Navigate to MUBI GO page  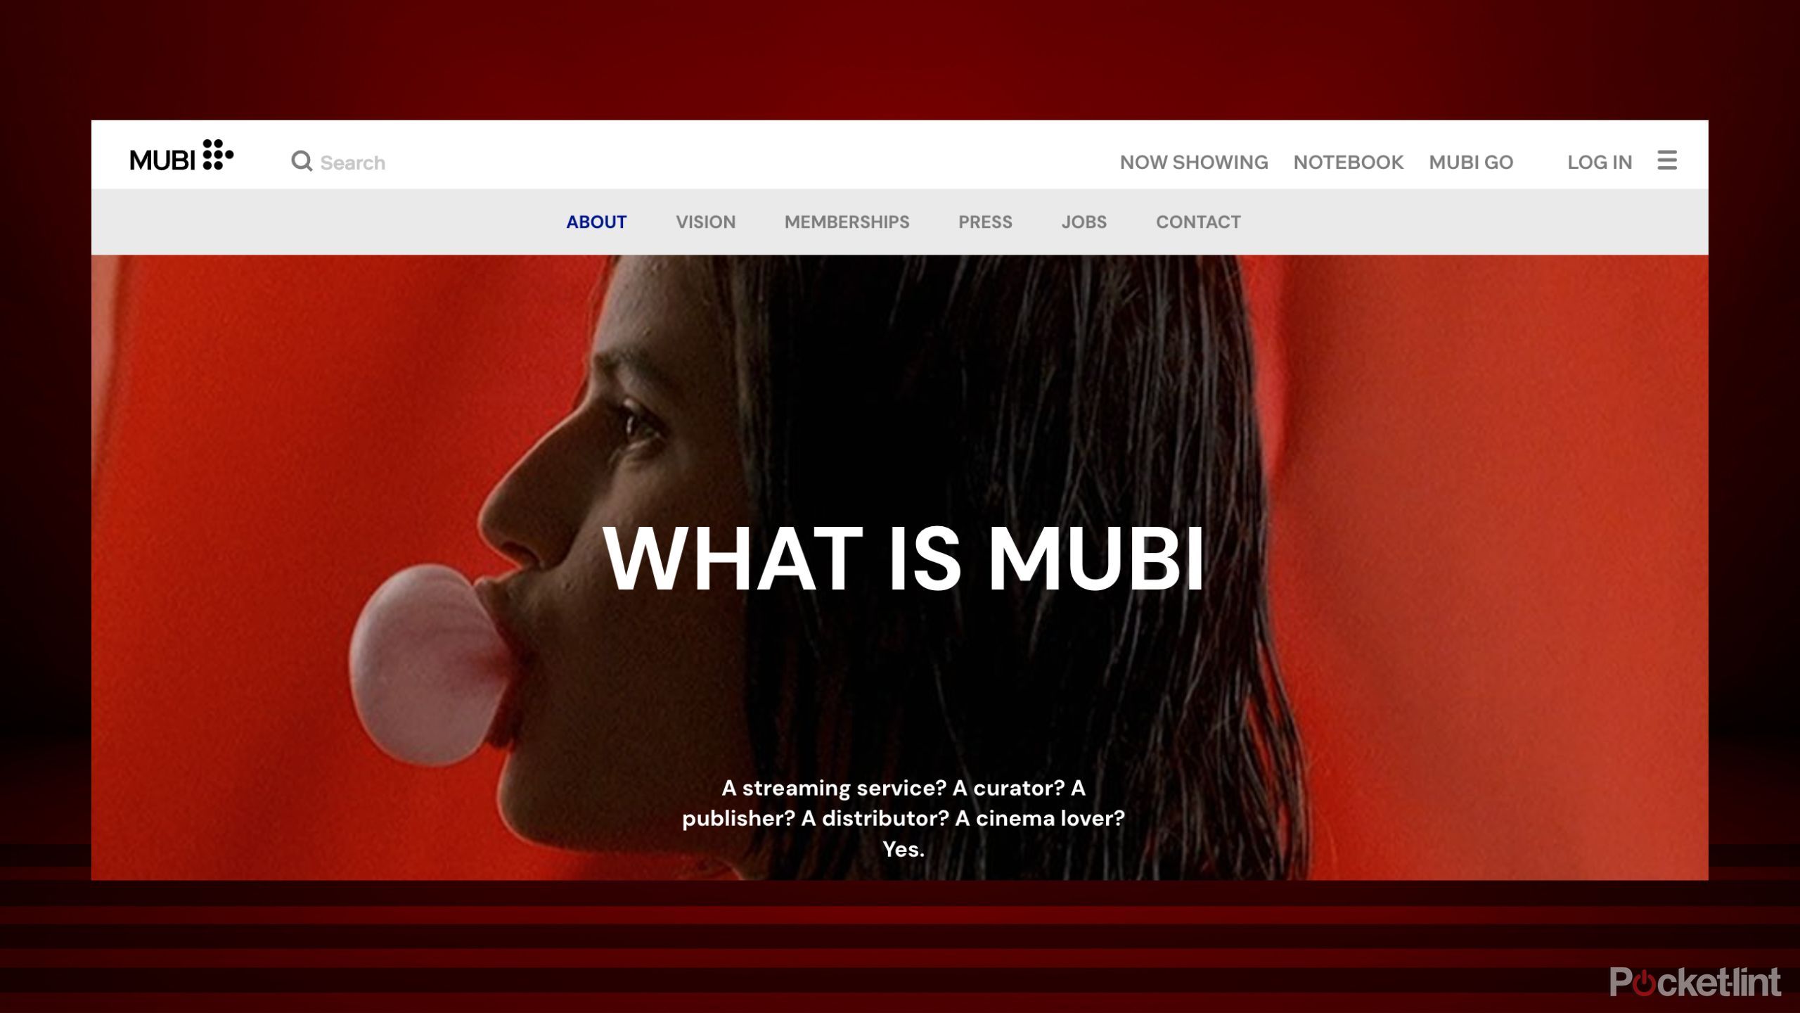[1471, 162]
